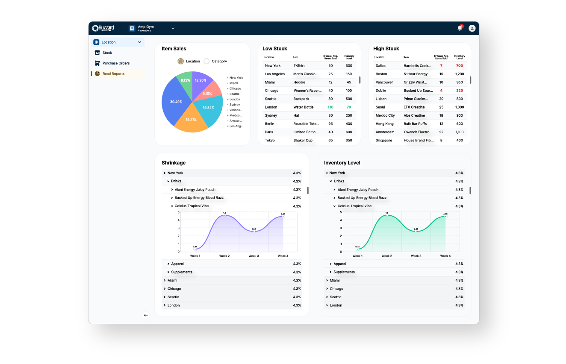The image size is (566, 364).
Task: Expand Apparel in the Shrinkage tree
Action: [168, 264]
